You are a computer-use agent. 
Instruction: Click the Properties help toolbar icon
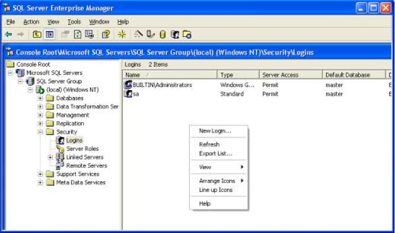click(x=106, y=34)
